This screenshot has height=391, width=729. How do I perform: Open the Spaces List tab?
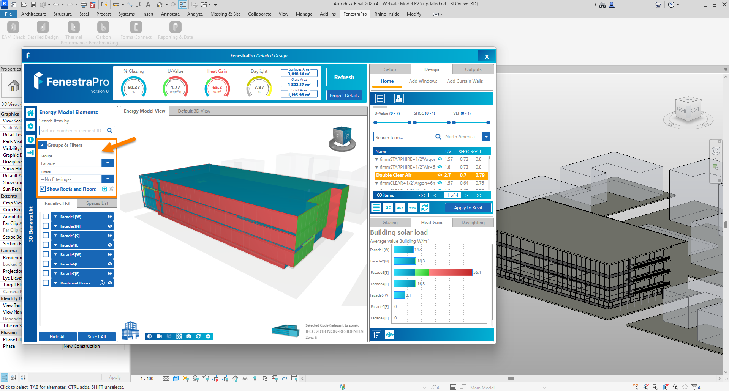97,203
